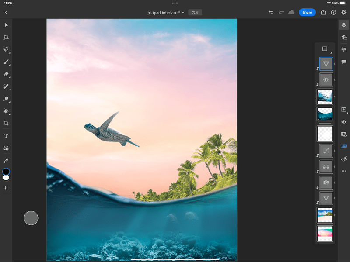Select the Crop tool
The width and height of the screenshot is (350, 262).
pos(6,123)
